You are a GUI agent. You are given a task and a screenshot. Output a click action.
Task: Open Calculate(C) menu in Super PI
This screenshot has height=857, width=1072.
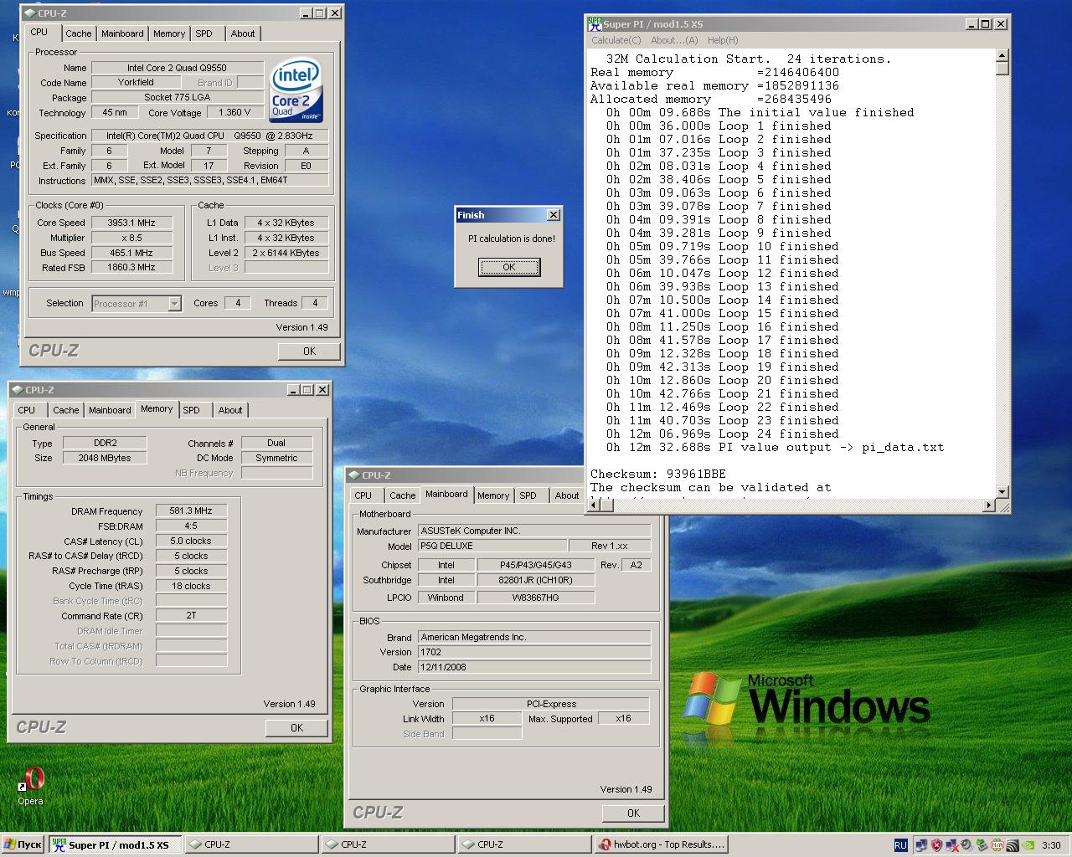[616, 40]
